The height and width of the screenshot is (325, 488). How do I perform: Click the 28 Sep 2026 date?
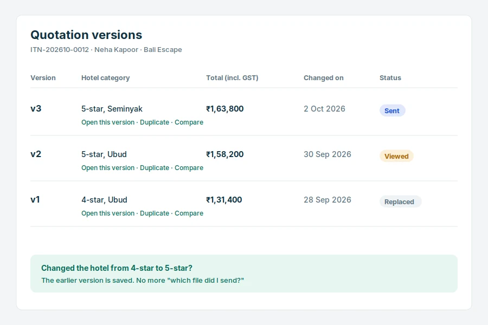pos(328,200)
